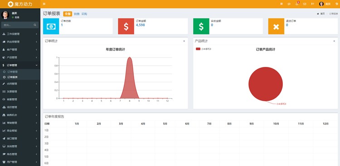Open the flag icon in top bar
The height and width of the screenshot is (166, 340).
tap(313, 4)
